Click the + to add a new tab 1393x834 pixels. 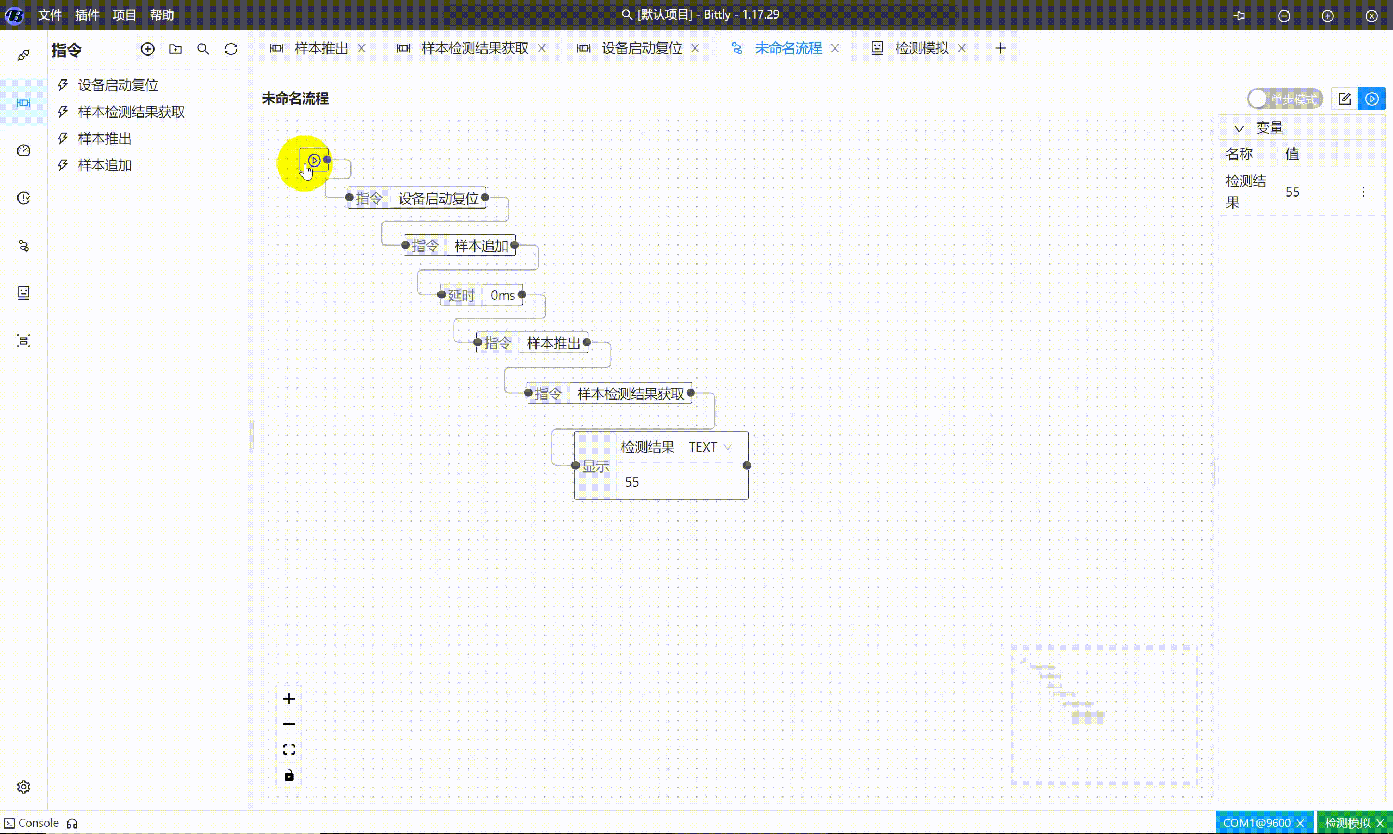tap(1001, 48)
